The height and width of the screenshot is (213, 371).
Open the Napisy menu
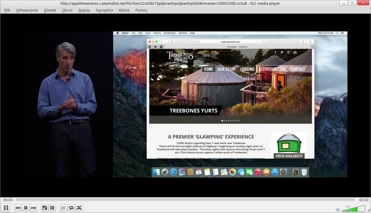pos(84,10)
